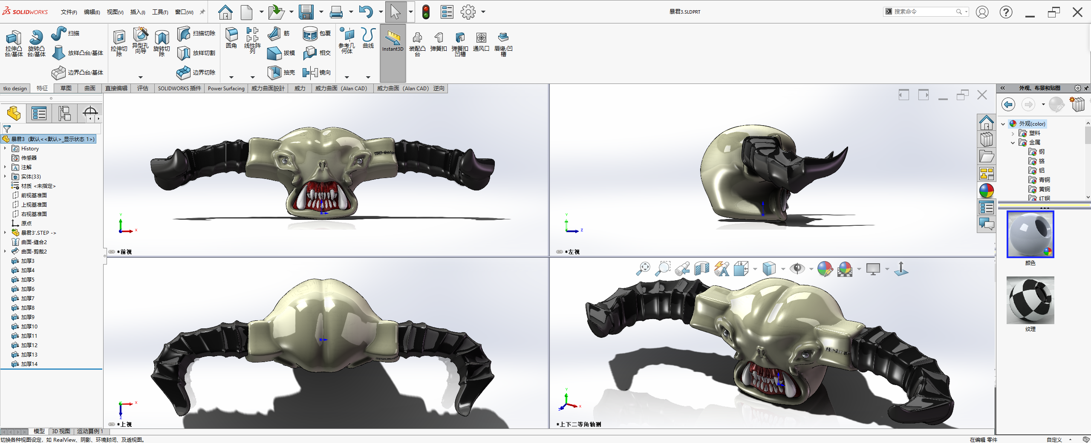Open the Hole Wizard (异型孔向导)

(140, 40)
